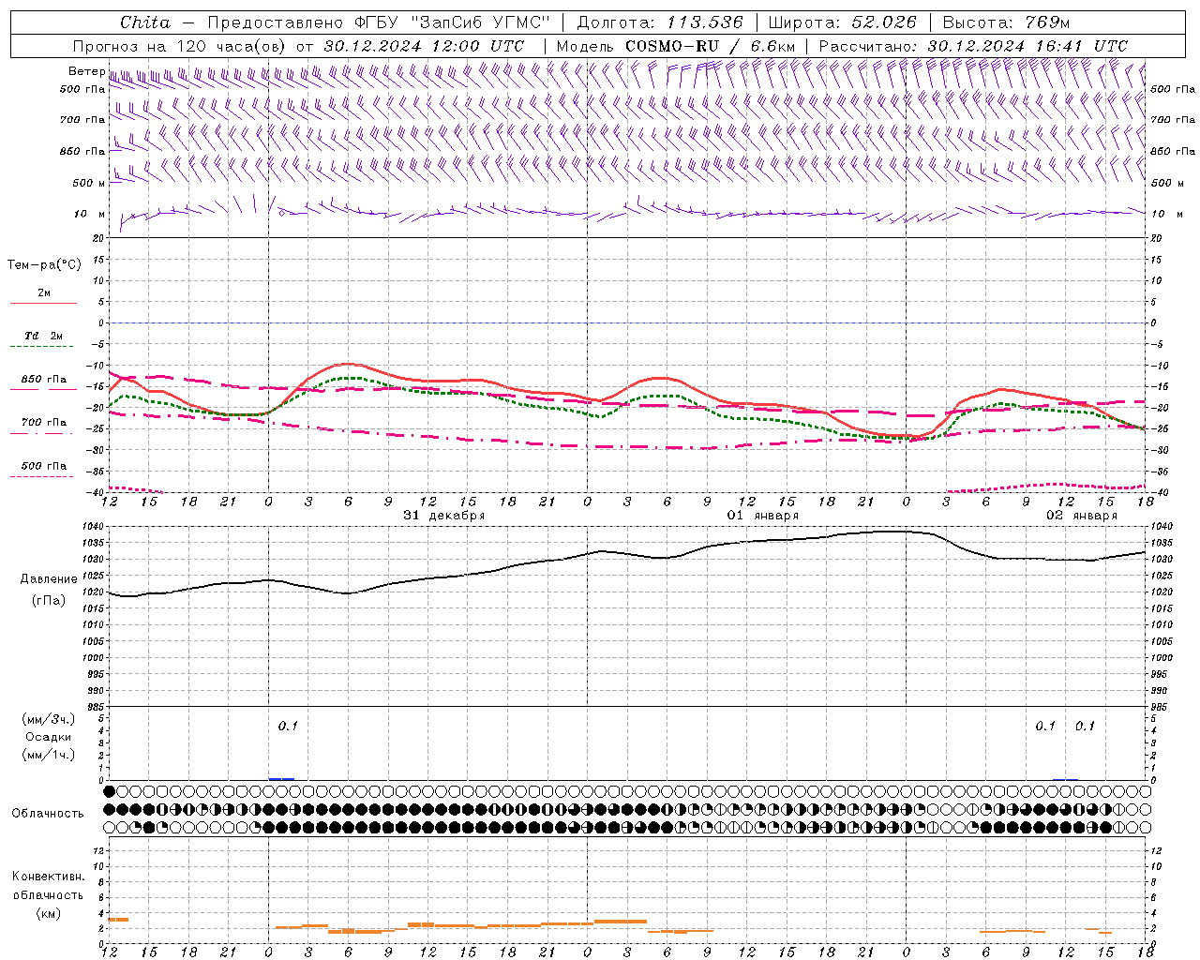
Task: Click the "(мм/1ч.)" precipitation unit label
Action: [x=48, y=755]
